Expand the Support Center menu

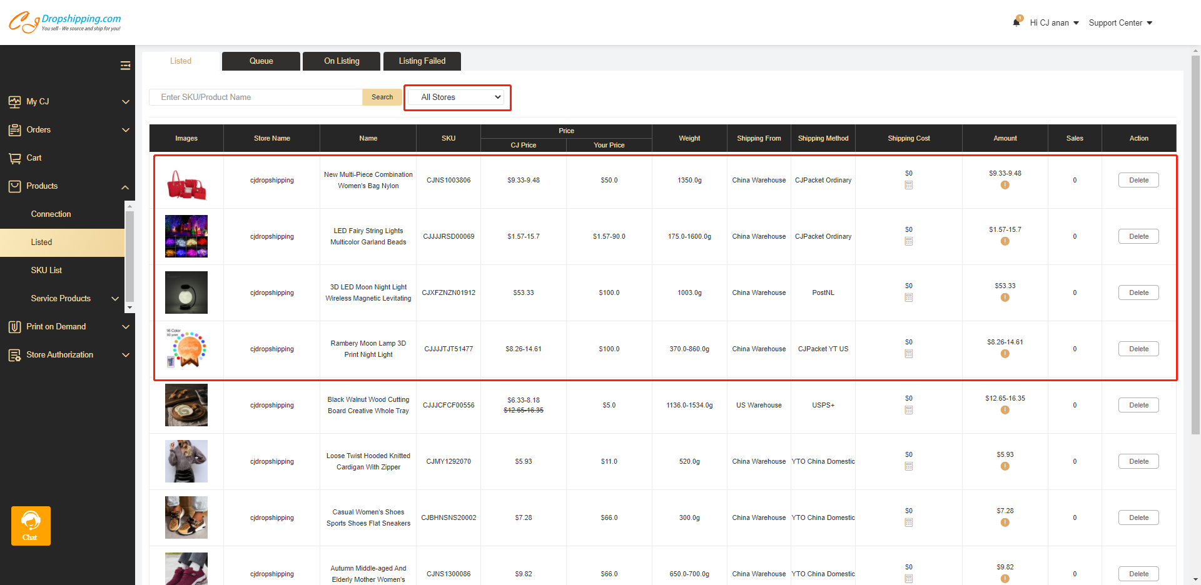pyautogui.click(x=1120, y=23)
